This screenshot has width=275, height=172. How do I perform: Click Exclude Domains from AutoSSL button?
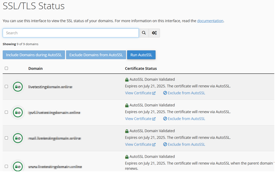point(96,55)
